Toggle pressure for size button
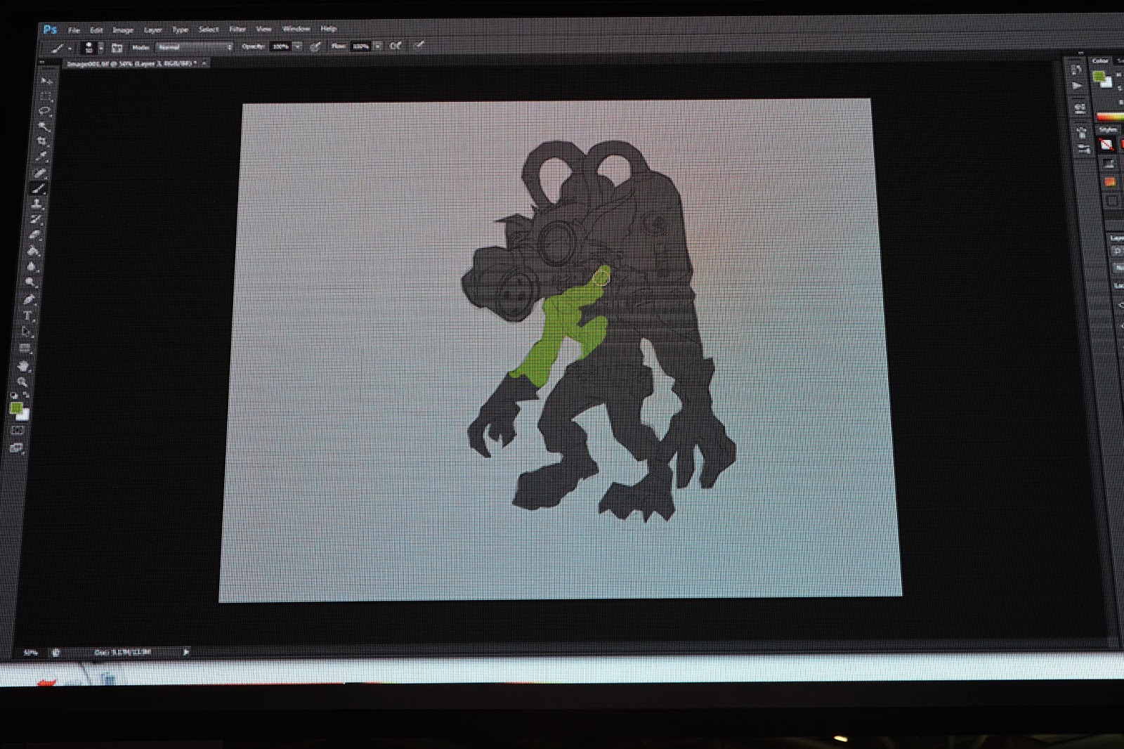This screenshot has height=749, width=1124. tap(419, 46)
